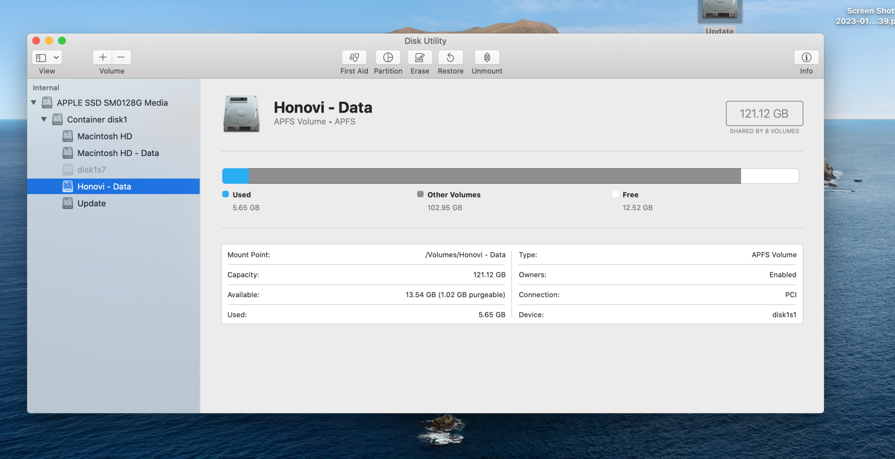Click the Type value APFS Volume

(774, 255)
